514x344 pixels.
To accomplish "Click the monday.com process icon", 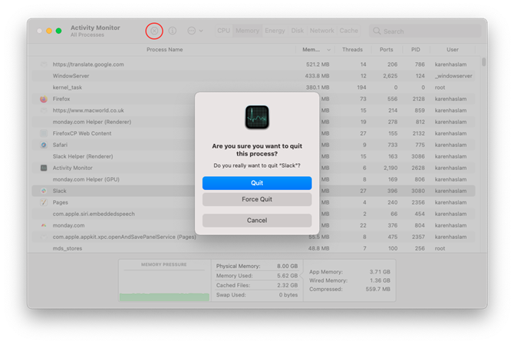I will tap(44, 225).
